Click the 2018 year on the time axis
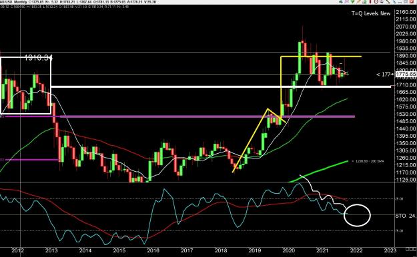The width and height of the screenshot is (417, 257). tap(221, 250)
